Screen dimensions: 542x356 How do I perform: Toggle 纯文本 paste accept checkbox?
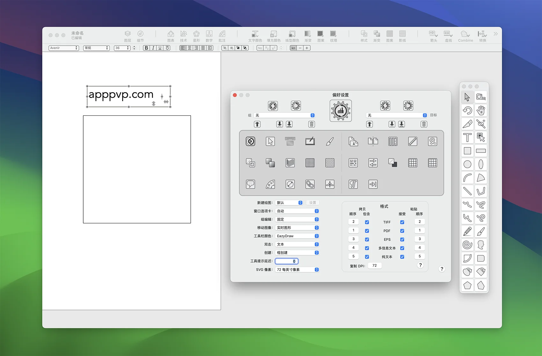[402, 256]
